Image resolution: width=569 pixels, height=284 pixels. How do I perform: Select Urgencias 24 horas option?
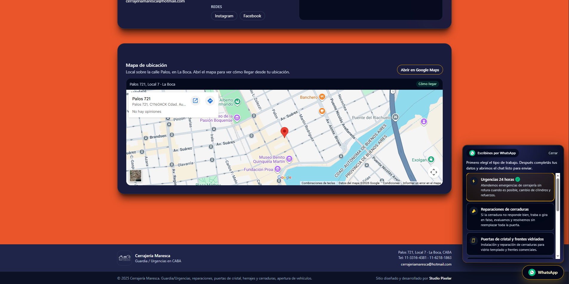[x=510, y=187]
